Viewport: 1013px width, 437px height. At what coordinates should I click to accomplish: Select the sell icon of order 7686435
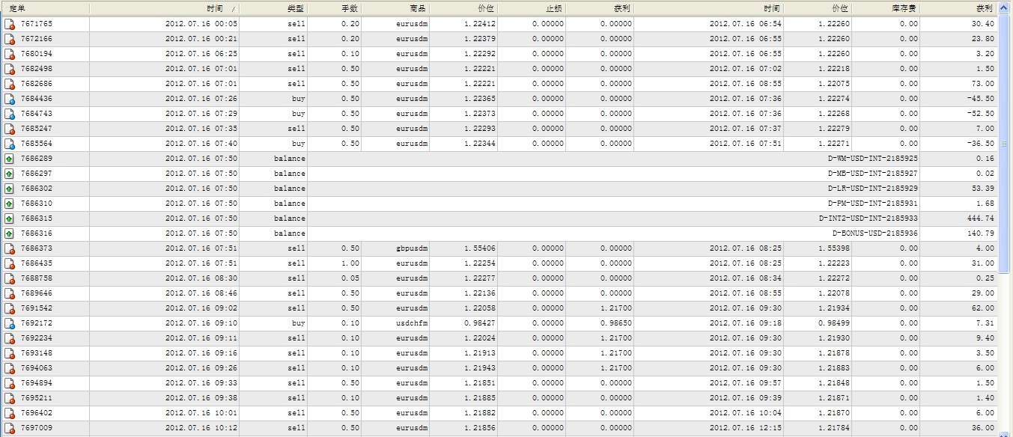click(10, 263)
